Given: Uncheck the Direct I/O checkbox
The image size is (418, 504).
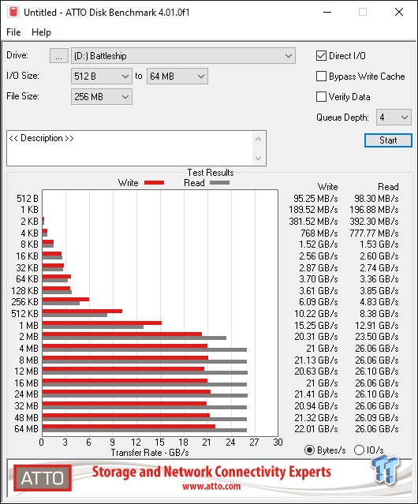Looking at the screenshot, I should pyautogui.click(x=321, y=56).
